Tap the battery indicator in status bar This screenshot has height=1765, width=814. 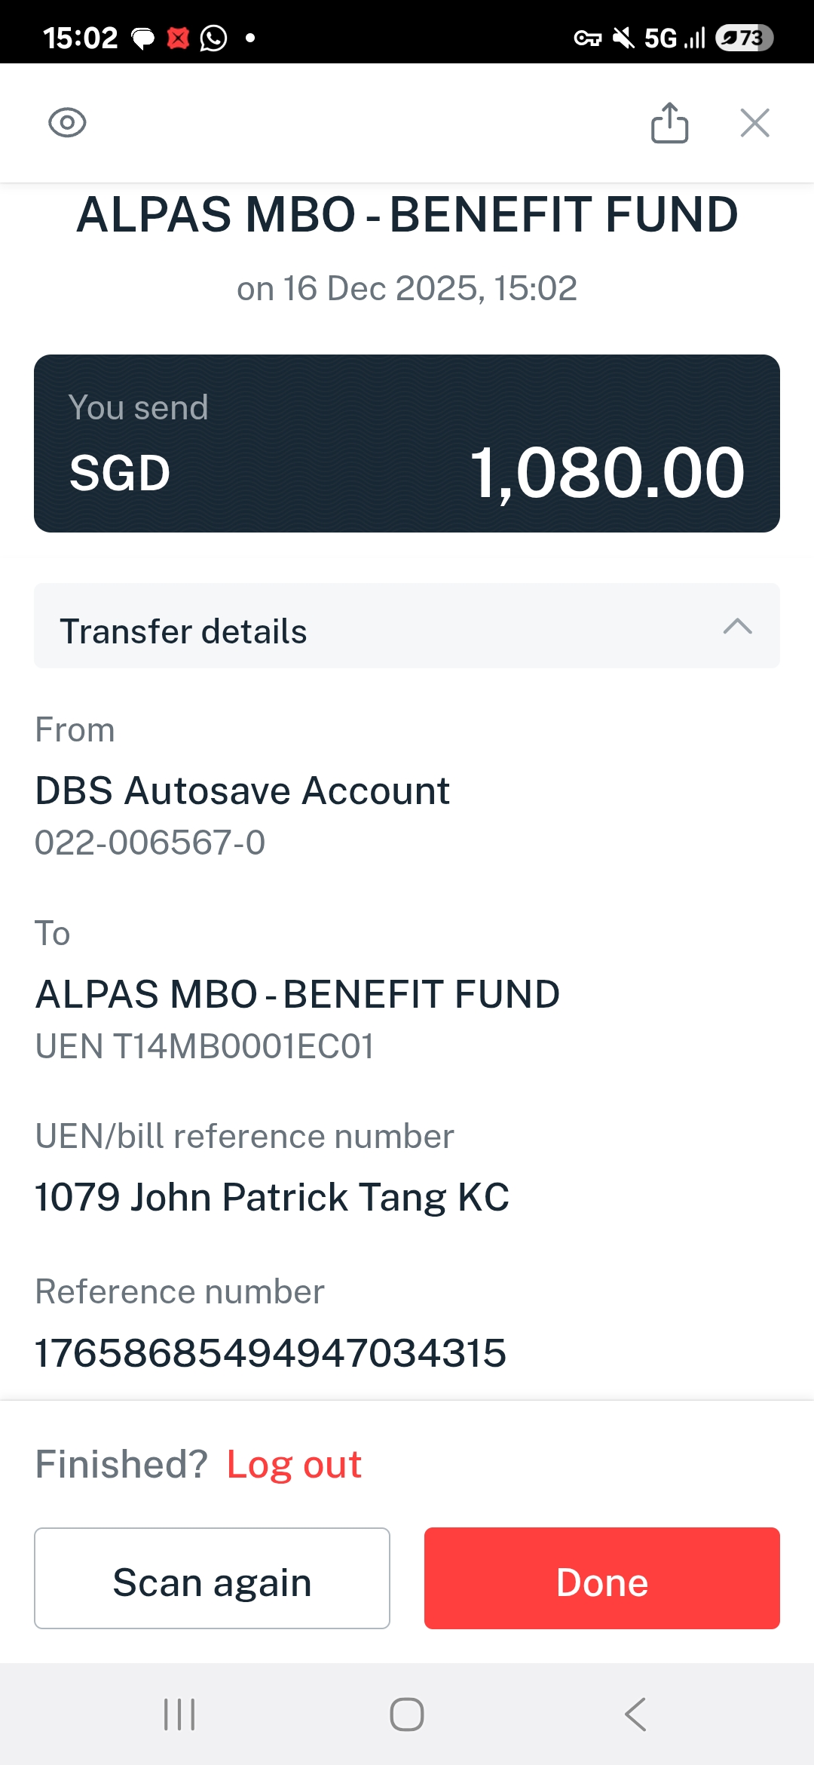pyautogui.click(x=744, y=38)
